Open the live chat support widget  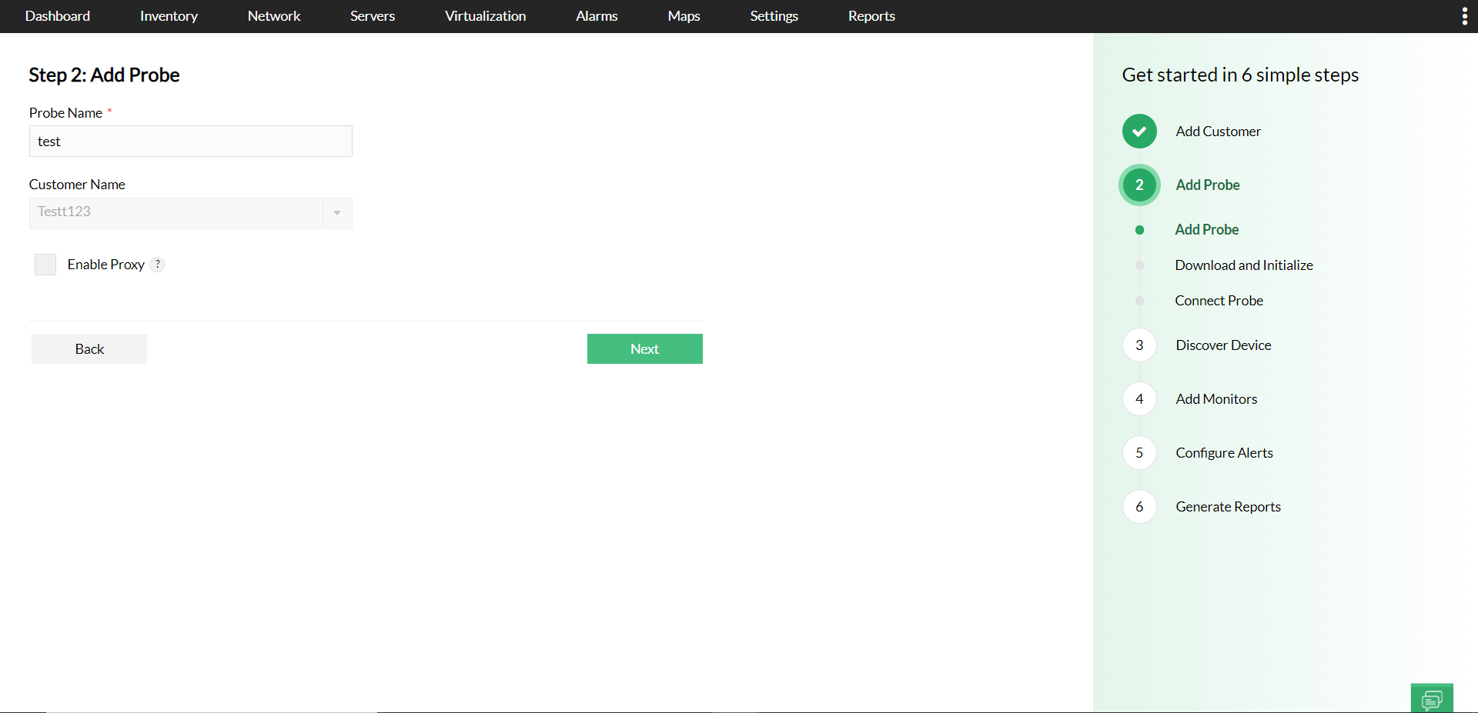tap(1432, 698)
